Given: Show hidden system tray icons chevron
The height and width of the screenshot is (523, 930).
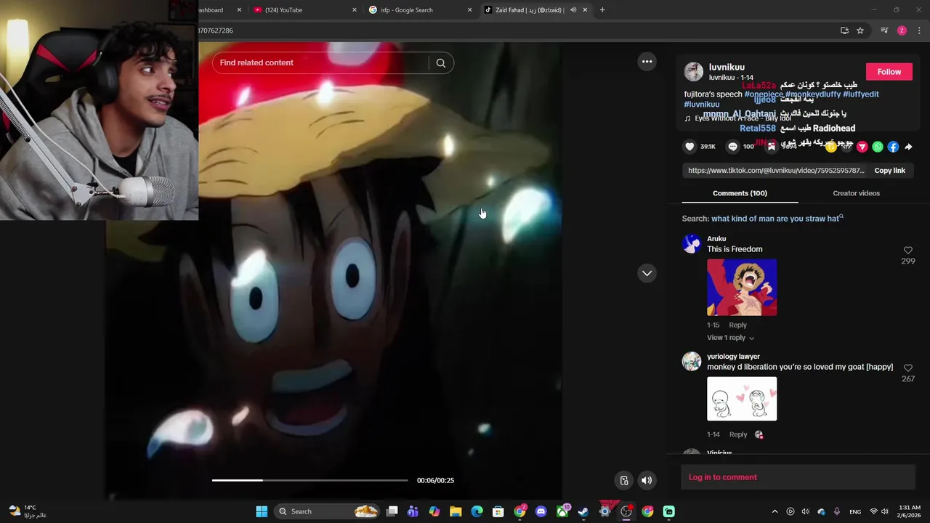Looking at the screenshot, I should pos(775,511).
